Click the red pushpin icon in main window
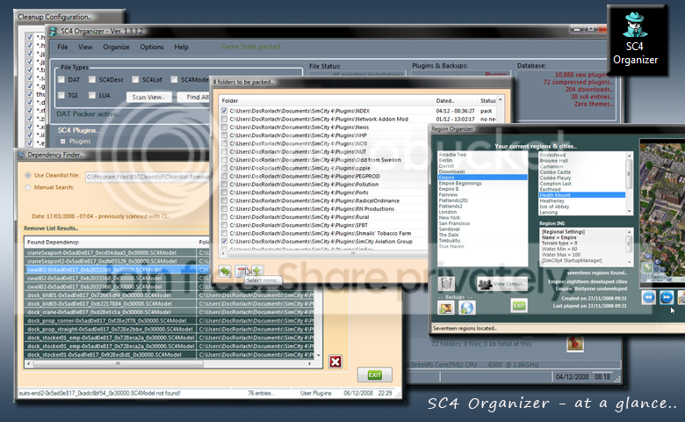The width and height of the screenshot is (685, 422). point(575,344)
